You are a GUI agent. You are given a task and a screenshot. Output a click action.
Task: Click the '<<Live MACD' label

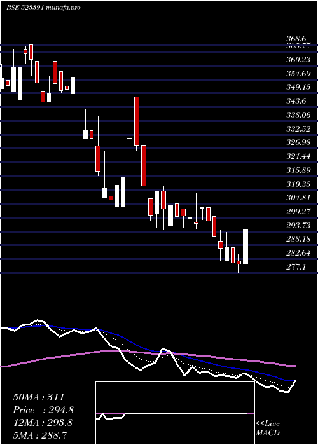point(268,428)
